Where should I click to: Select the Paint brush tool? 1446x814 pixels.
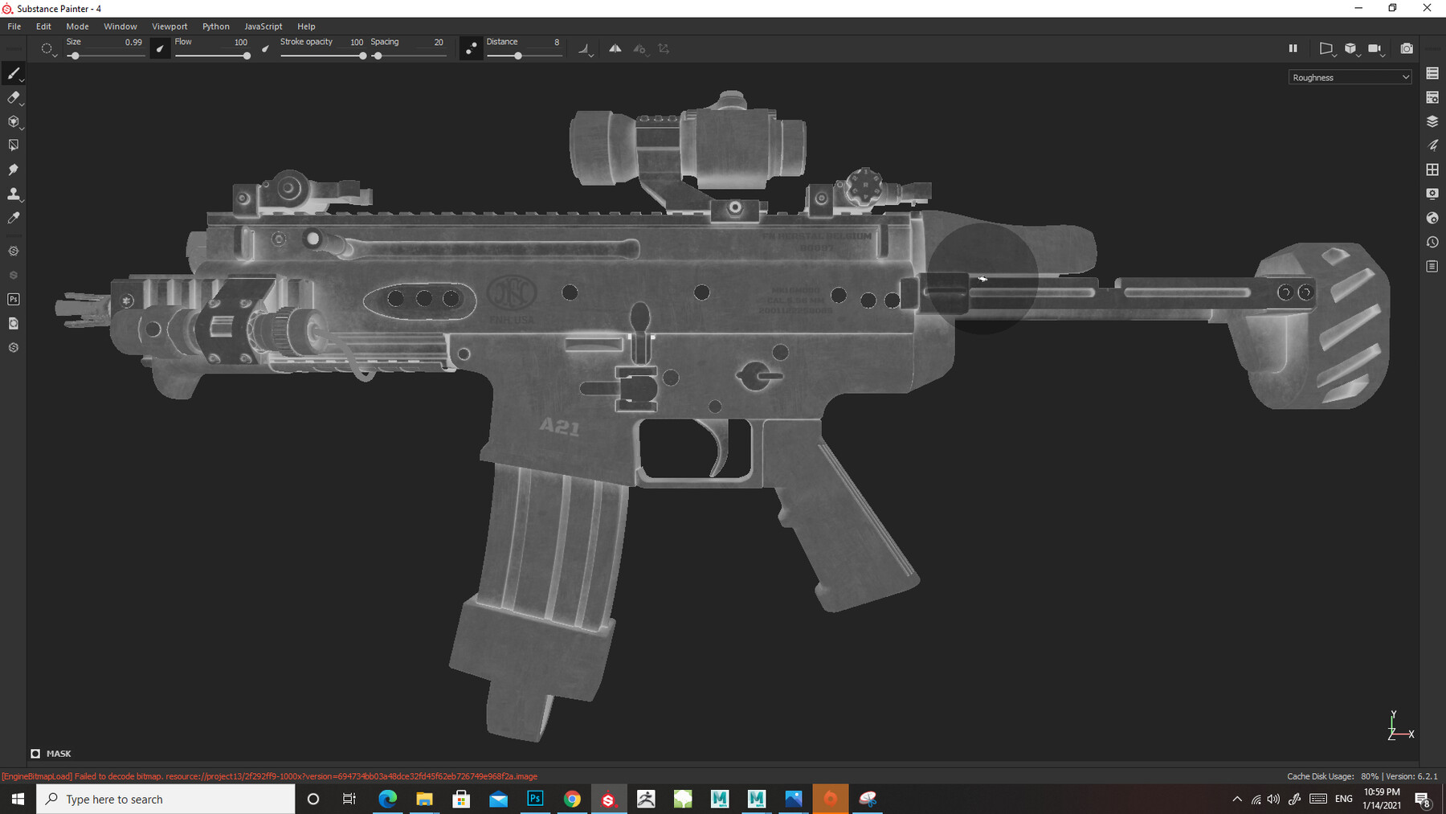point(14,73)
